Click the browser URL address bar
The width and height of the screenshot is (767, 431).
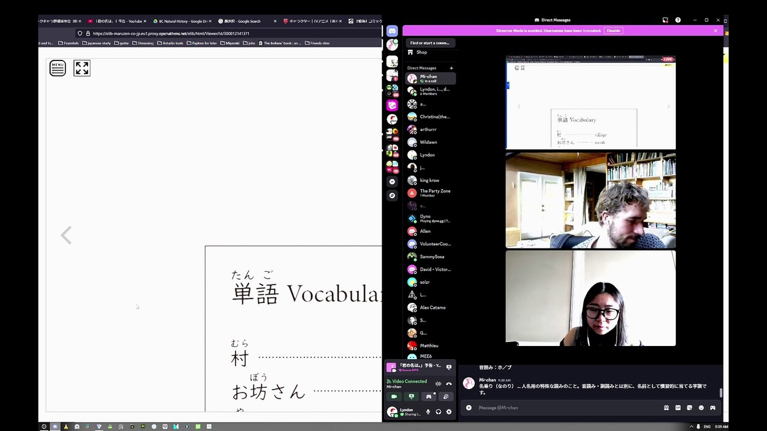[228, 34]
